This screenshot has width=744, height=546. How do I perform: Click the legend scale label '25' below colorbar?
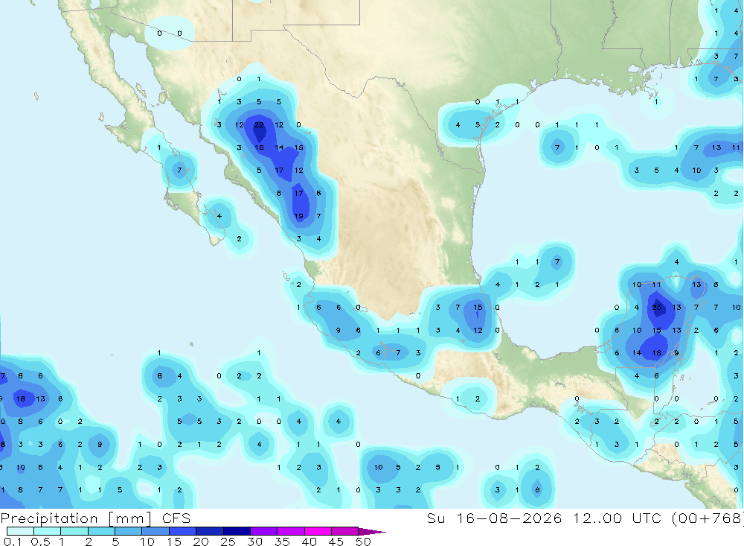pos(228,542)
